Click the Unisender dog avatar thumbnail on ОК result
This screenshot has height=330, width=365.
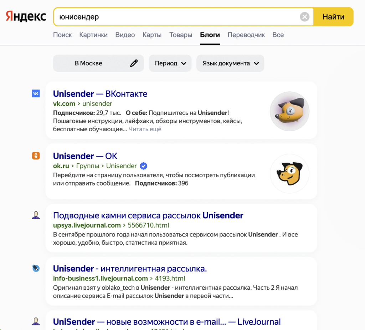click(289, 173)
